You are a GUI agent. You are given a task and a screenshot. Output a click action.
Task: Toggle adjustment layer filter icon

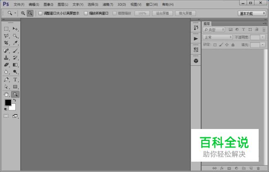coord(237,30)
